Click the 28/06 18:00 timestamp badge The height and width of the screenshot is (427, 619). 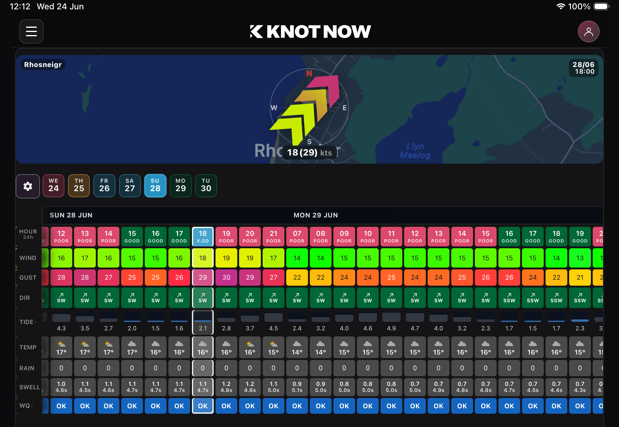(x=583, y=68)
